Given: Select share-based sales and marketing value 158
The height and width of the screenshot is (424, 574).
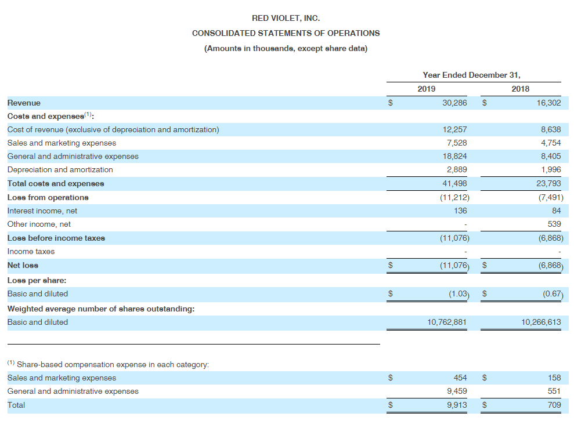Looking at the screenshot, I should pyautogui.click(x=554, y=378).
